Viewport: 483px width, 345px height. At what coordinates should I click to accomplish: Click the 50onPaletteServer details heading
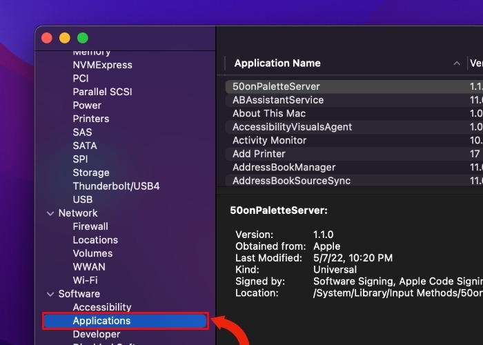[x=279, y=210]
